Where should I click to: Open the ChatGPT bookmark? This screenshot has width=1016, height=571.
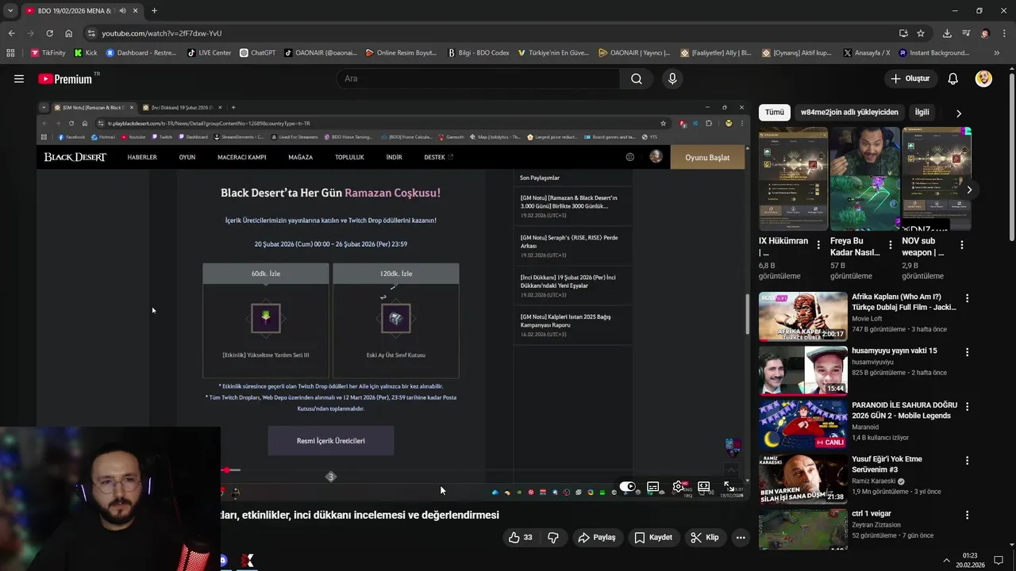pos(257,53)
